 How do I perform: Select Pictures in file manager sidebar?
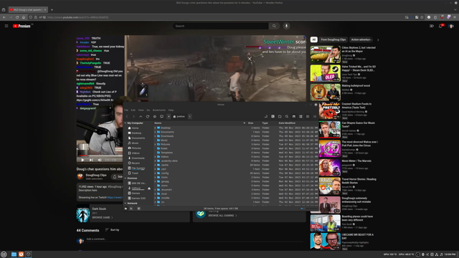click(x=136, y=148)
